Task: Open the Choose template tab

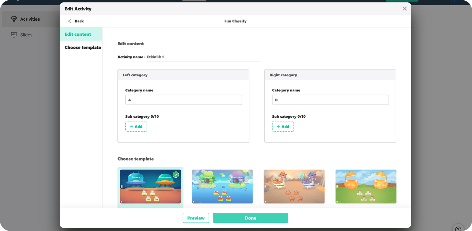Action: 83,47
